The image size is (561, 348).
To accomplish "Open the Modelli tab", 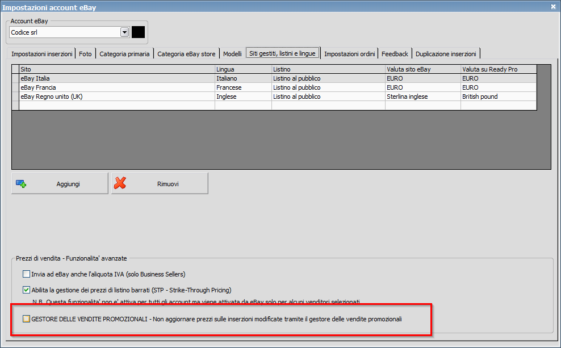I will click(x=232, y=54).
